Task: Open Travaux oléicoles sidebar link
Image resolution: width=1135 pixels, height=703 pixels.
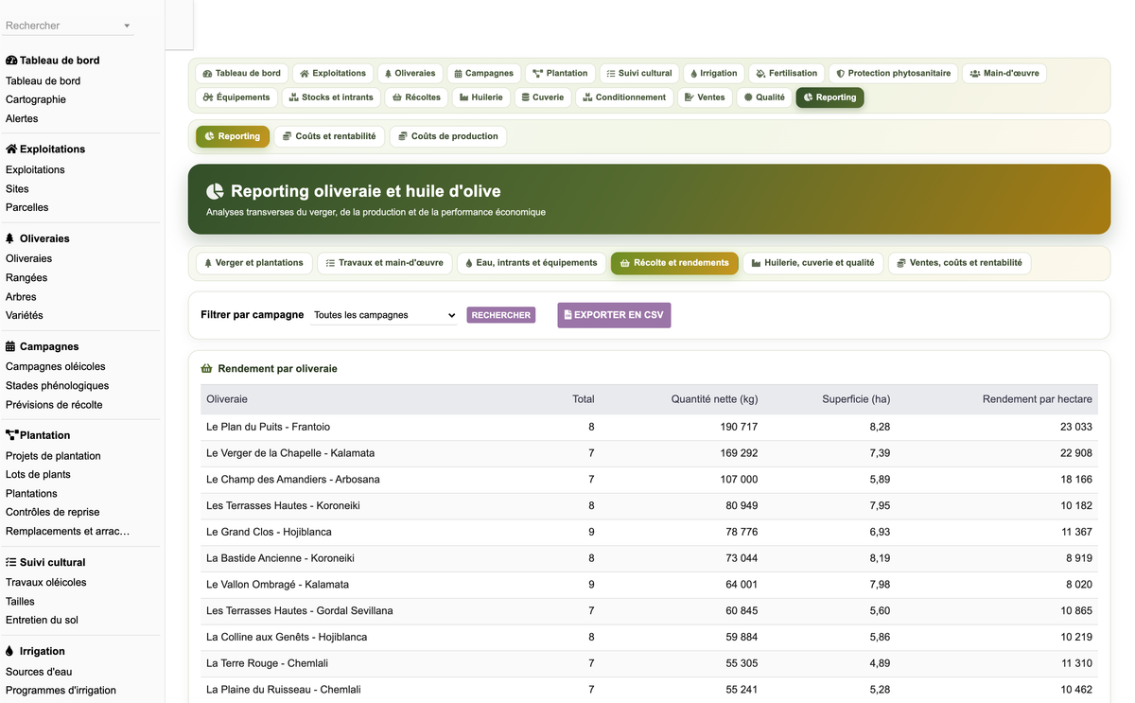Action: click(x=45, y=582)
